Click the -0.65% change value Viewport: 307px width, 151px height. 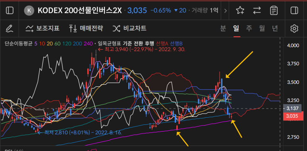pos(161,11)
